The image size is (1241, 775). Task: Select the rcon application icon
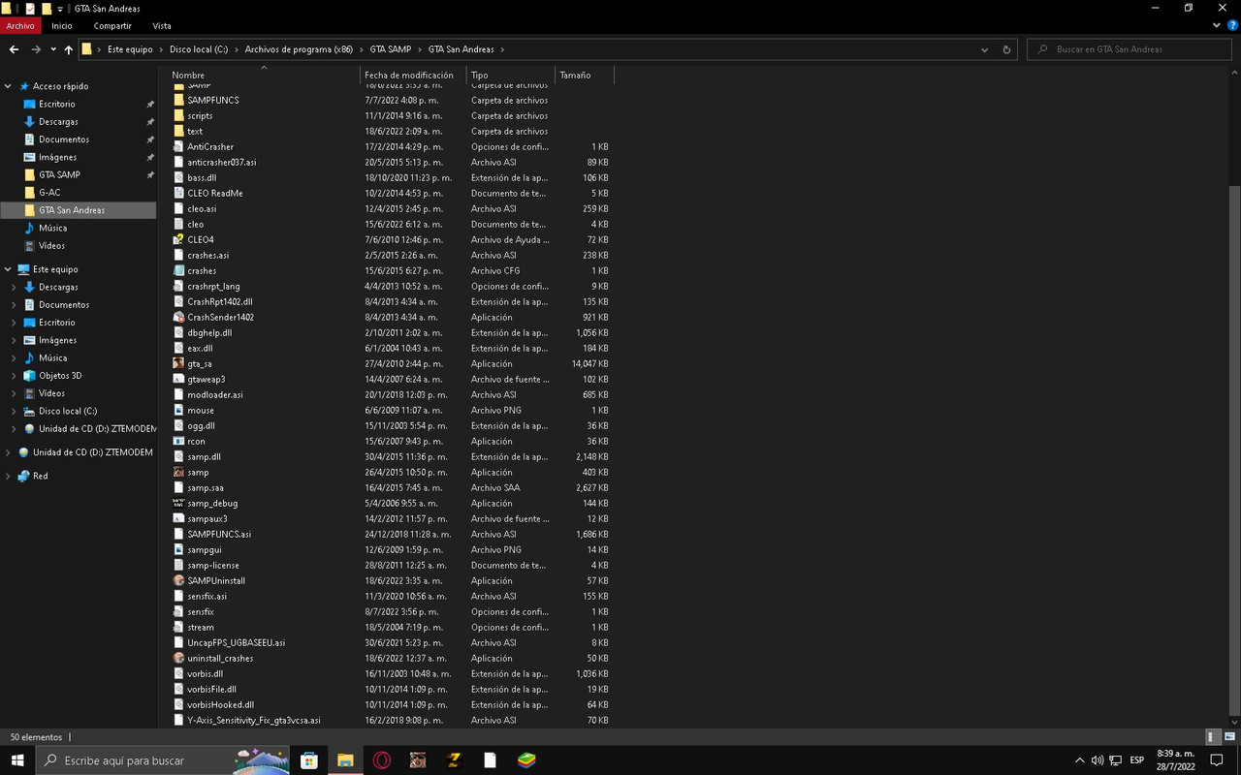coord(178,441)
